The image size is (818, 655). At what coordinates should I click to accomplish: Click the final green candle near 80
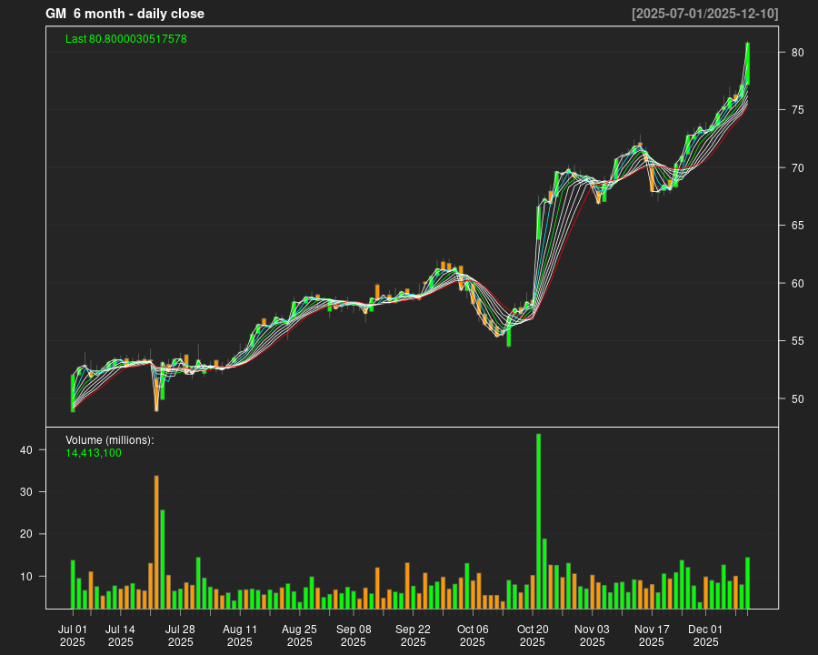(x=747, y=64)
